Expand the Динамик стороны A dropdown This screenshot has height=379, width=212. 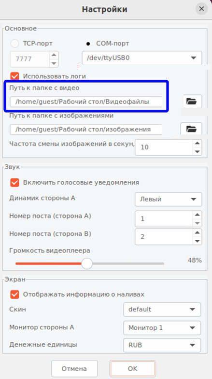(168, 199)
